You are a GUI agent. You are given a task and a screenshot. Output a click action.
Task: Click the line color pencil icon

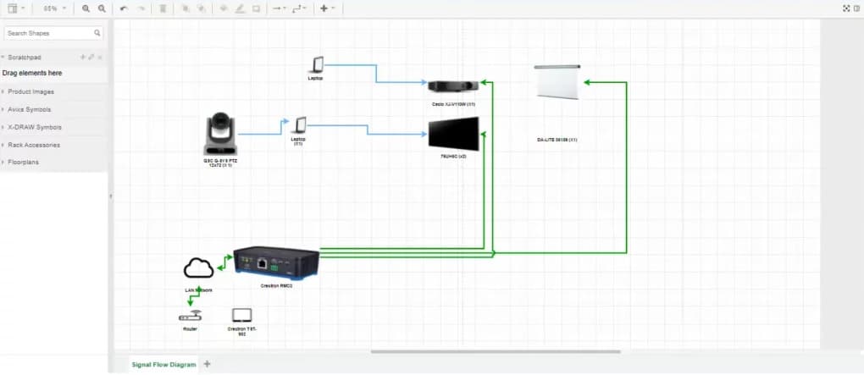point(240,8)
